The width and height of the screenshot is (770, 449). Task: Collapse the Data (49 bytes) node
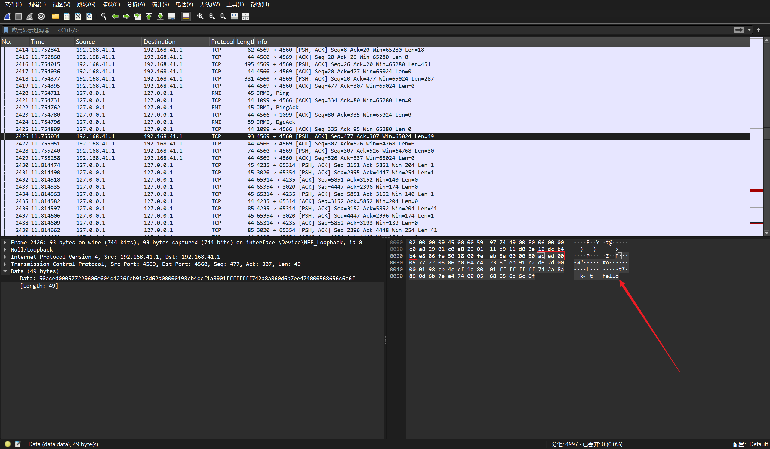(x=5, y=271)
